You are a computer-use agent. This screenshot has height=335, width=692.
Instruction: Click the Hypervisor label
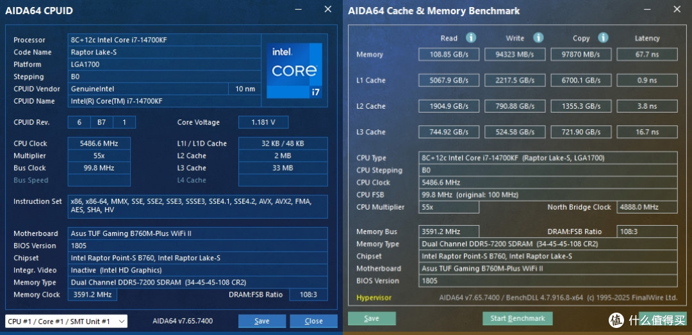pos(374,297)
